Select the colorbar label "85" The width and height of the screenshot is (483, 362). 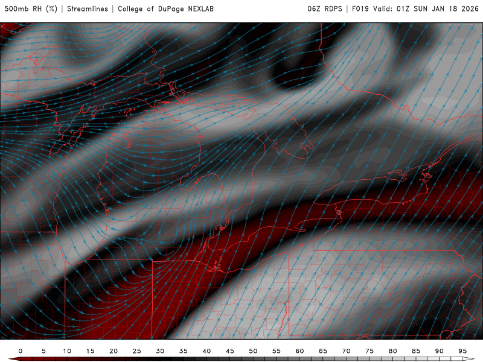pyautogui.click(x=416, y=351)
